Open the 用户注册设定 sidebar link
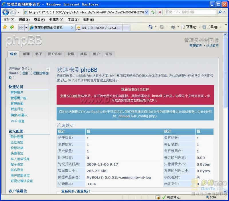The width and height of the screenshot is (229, 201). coord(20,176)
